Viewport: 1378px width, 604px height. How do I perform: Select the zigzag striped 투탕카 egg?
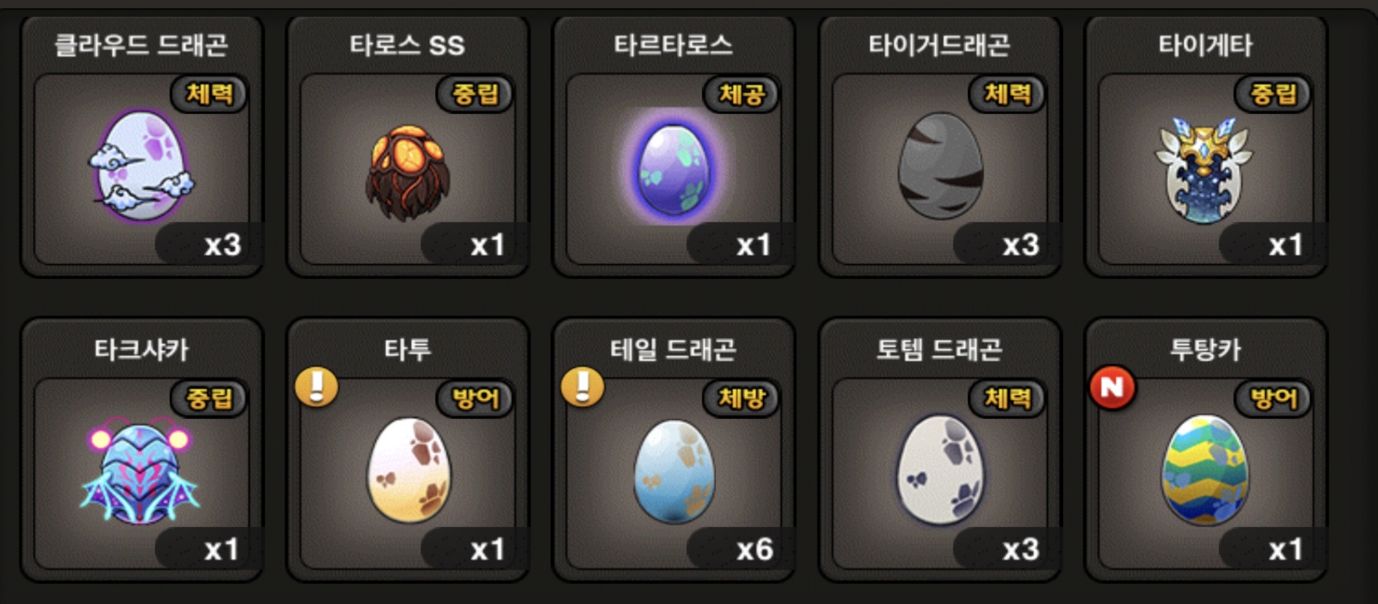coord(1205,470)
